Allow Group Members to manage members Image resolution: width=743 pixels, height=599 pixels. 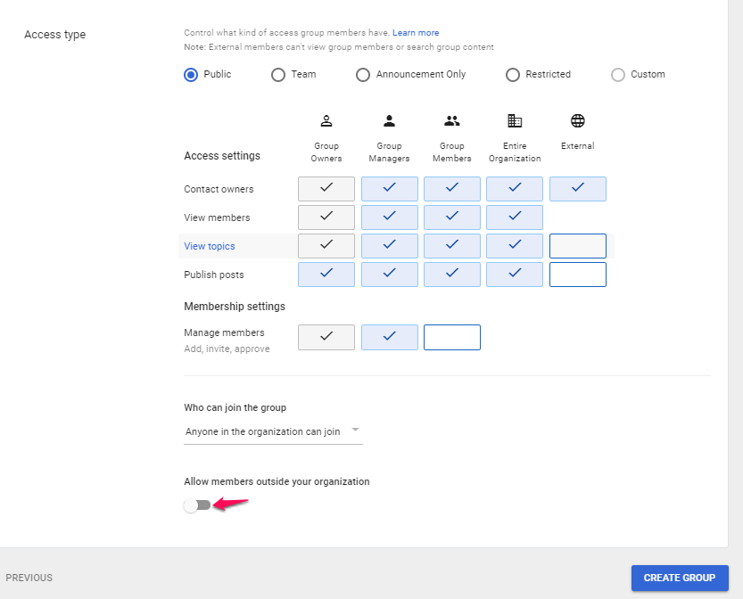(x=452, y=337)
